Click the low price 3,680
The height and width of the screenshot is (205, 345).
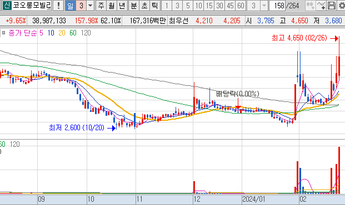pos(333,21)
